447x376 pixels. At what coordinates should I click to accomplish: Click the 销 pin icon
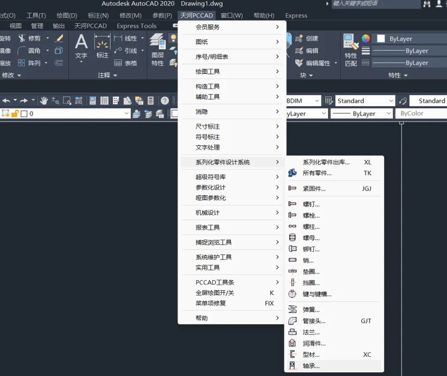coord(292,260)
